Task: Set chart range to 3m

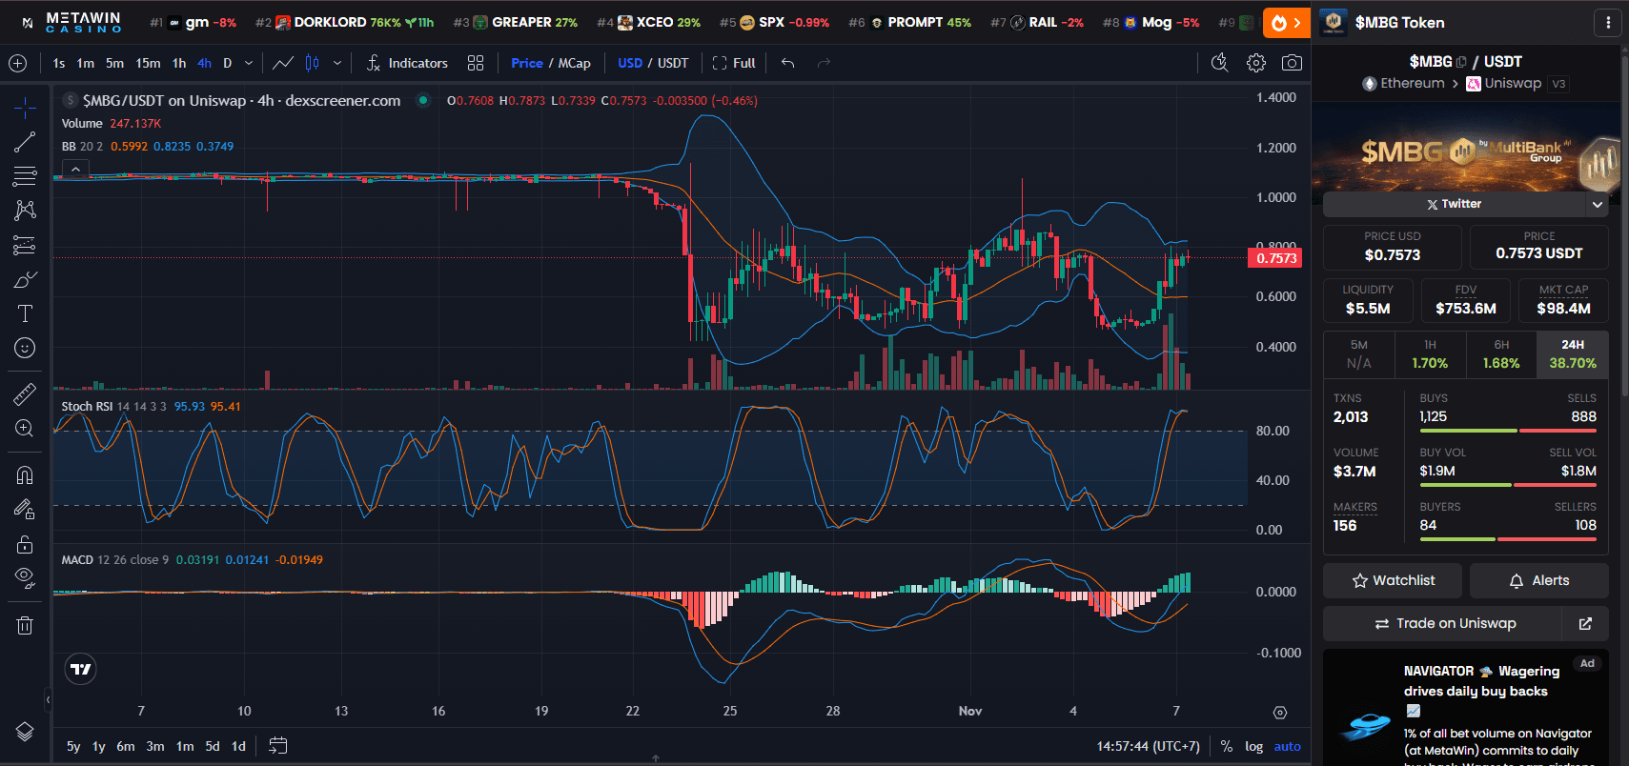Action: [x=155, y=746]
